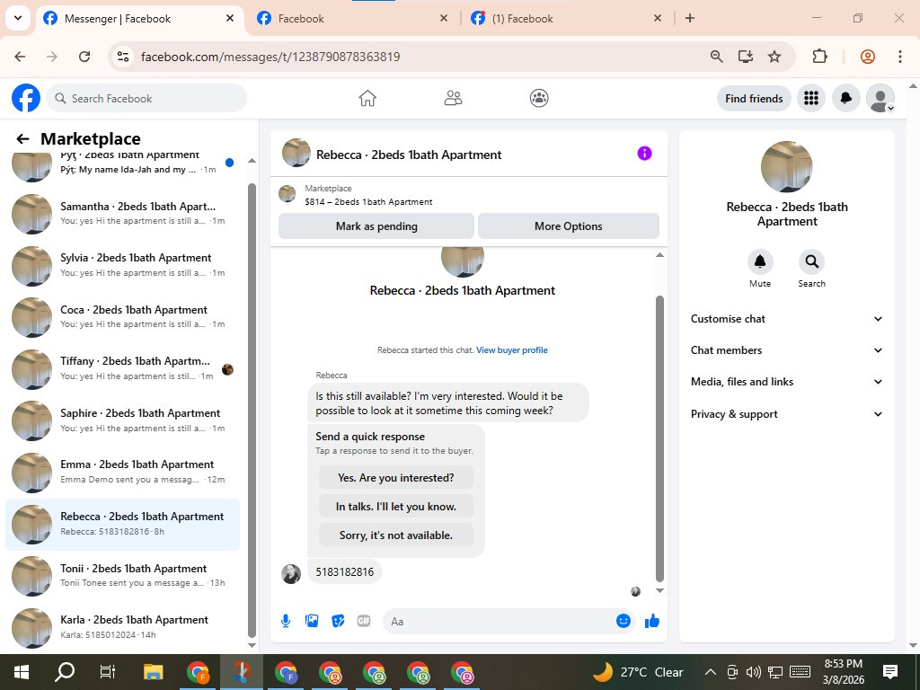
Task: Open the Samantha conversation
Action: (122, 214)
